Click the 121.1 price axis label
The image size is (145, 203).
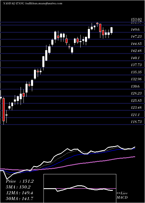point(135,115)
